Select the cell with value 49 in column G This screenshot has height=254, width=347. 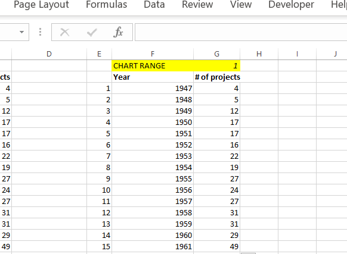pyautogui.click(x=217, y=246)
